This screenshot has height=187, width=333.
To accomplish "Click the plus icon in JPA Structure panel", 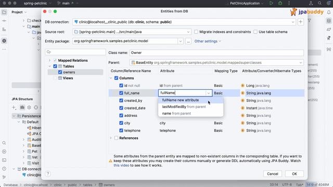I will point(14,108).
